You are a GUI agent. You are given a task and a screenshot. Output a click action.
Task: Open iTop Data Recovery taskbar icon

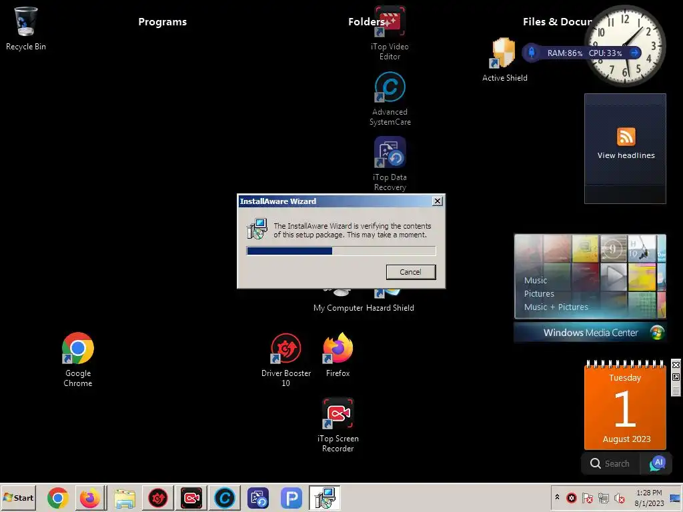tap(258, 497)
